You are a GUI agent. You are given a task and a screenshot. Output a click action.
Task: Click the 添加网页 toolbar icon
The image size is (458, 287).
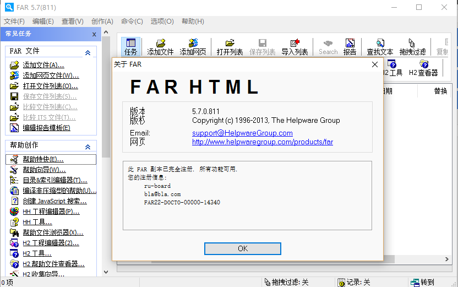coord(193,46)
